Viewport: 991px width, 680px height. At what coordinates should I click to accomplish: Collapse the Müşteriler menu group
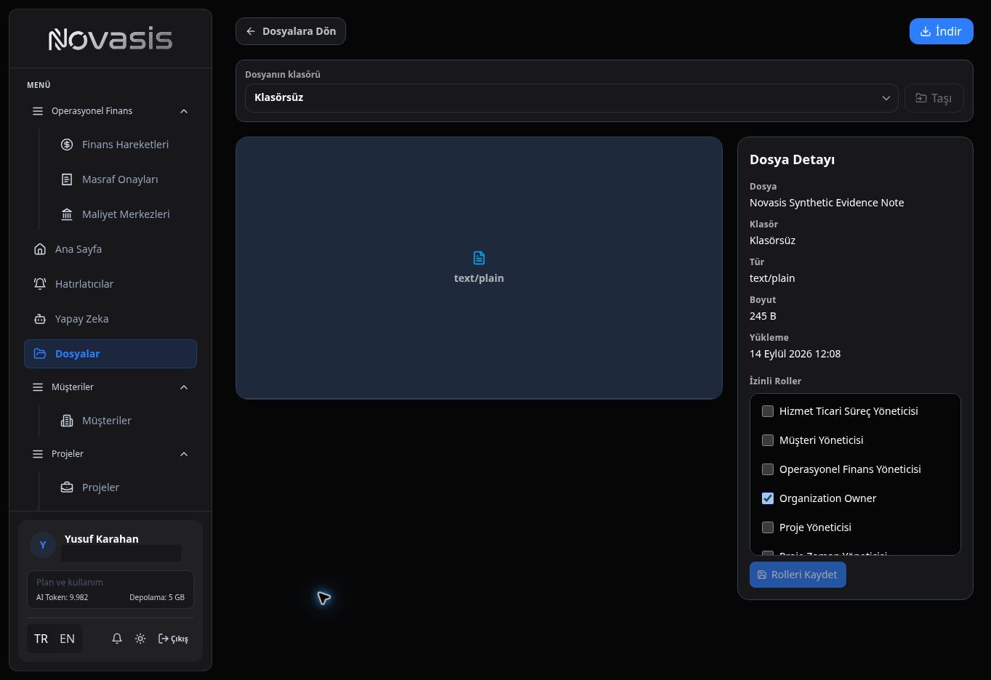[184, 387]
